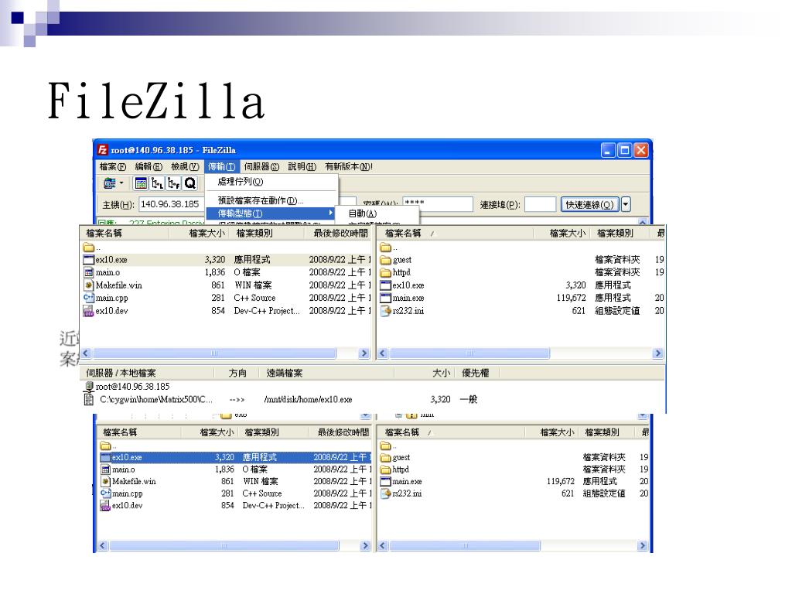Screen dimensions: 792x594
Task: Click the 快速連線(Q) quick connect button
Action: (589, 204)
